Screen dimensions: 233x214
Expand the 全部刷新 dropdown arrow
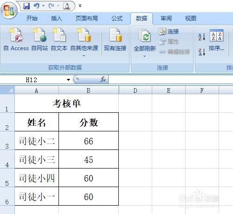click(x=144, y=57)
